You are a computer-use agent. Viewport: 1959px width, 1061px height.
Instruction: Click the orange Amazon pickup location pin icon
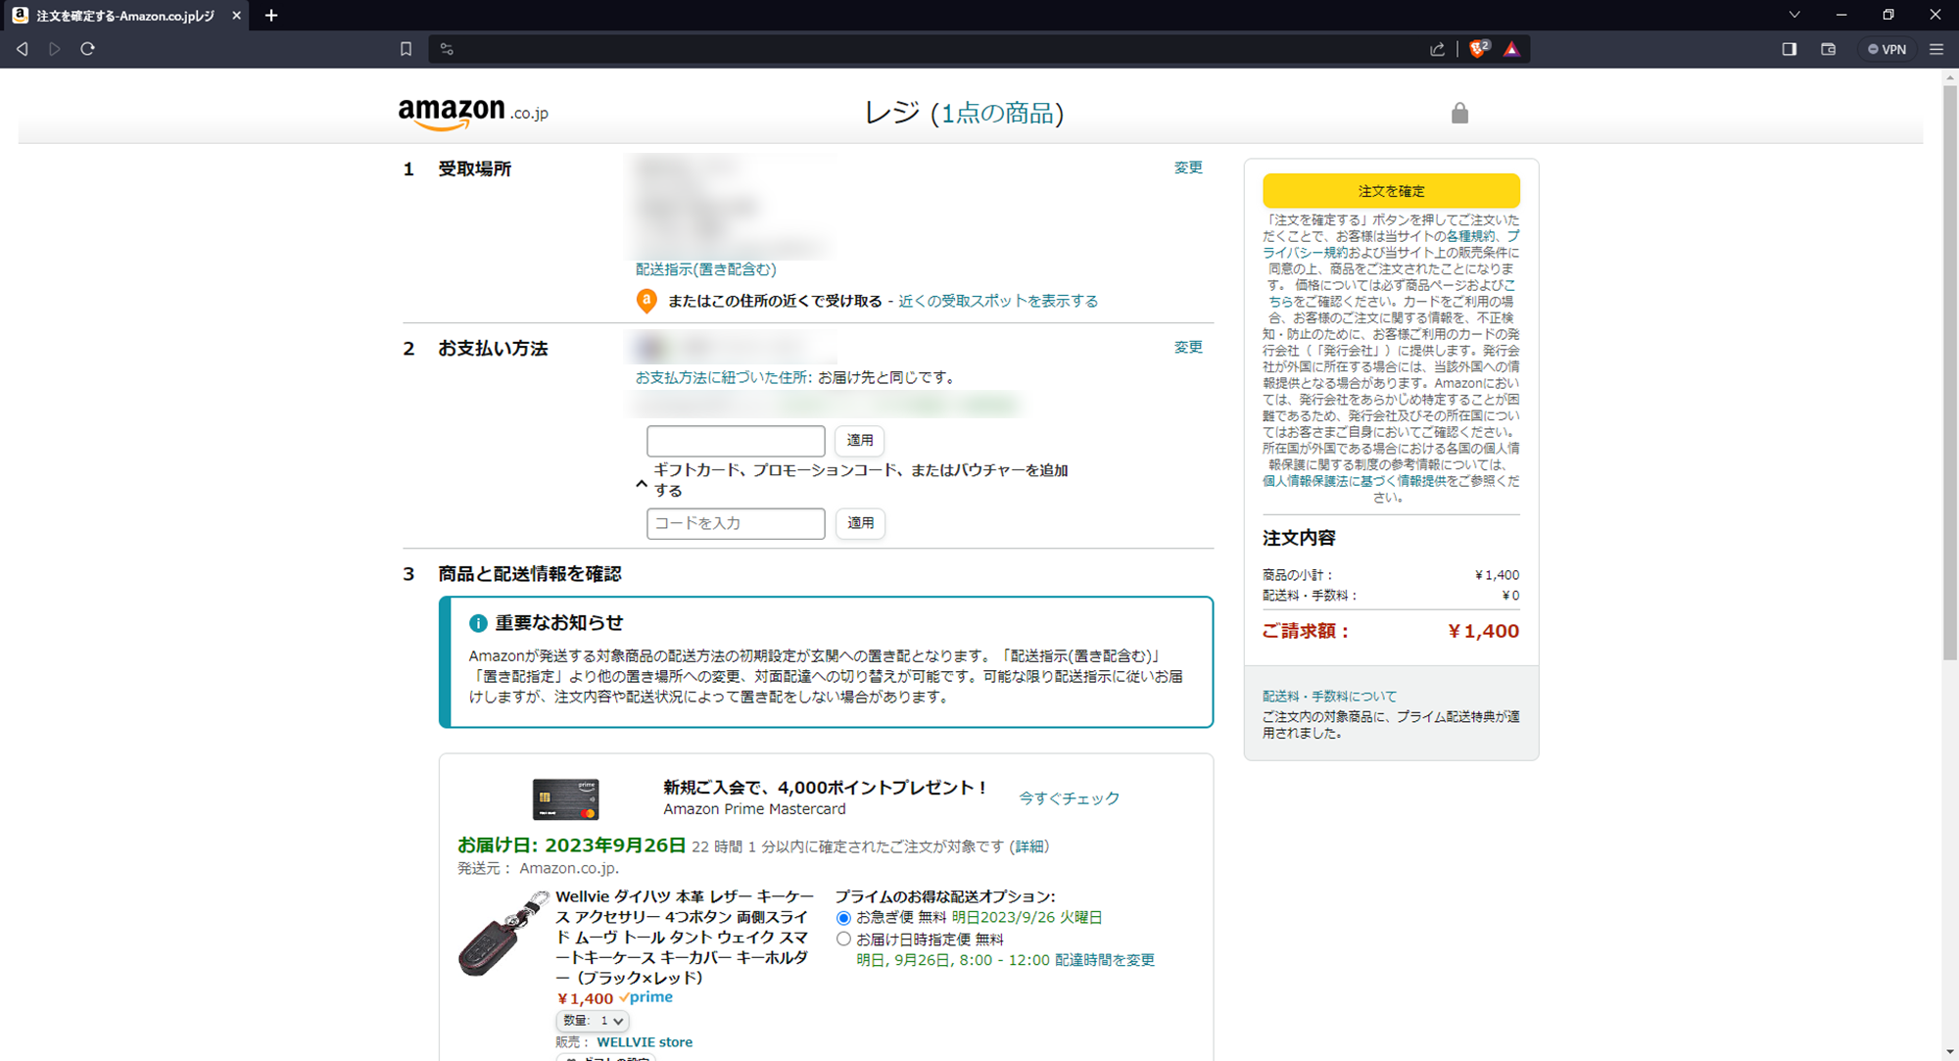pos(646,301)
